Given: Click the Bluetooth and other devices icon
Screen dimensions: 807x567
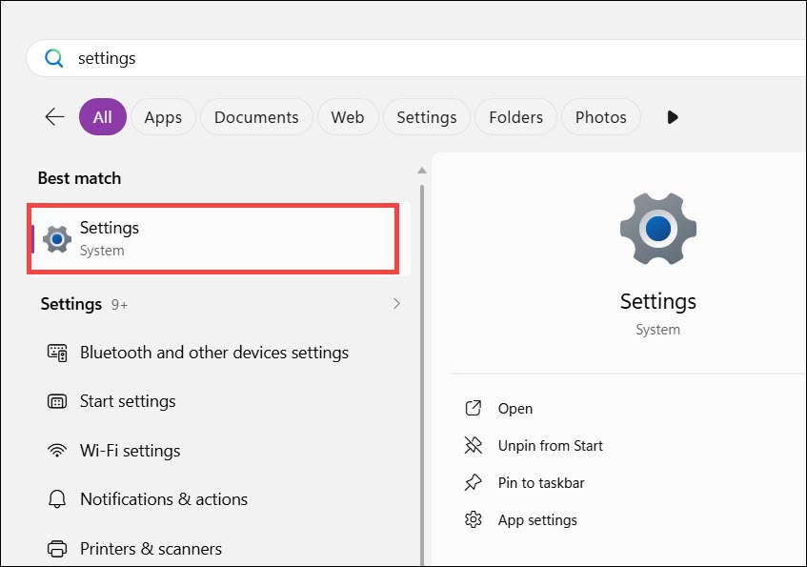Looking at the screenshot, I should [57, 353].
